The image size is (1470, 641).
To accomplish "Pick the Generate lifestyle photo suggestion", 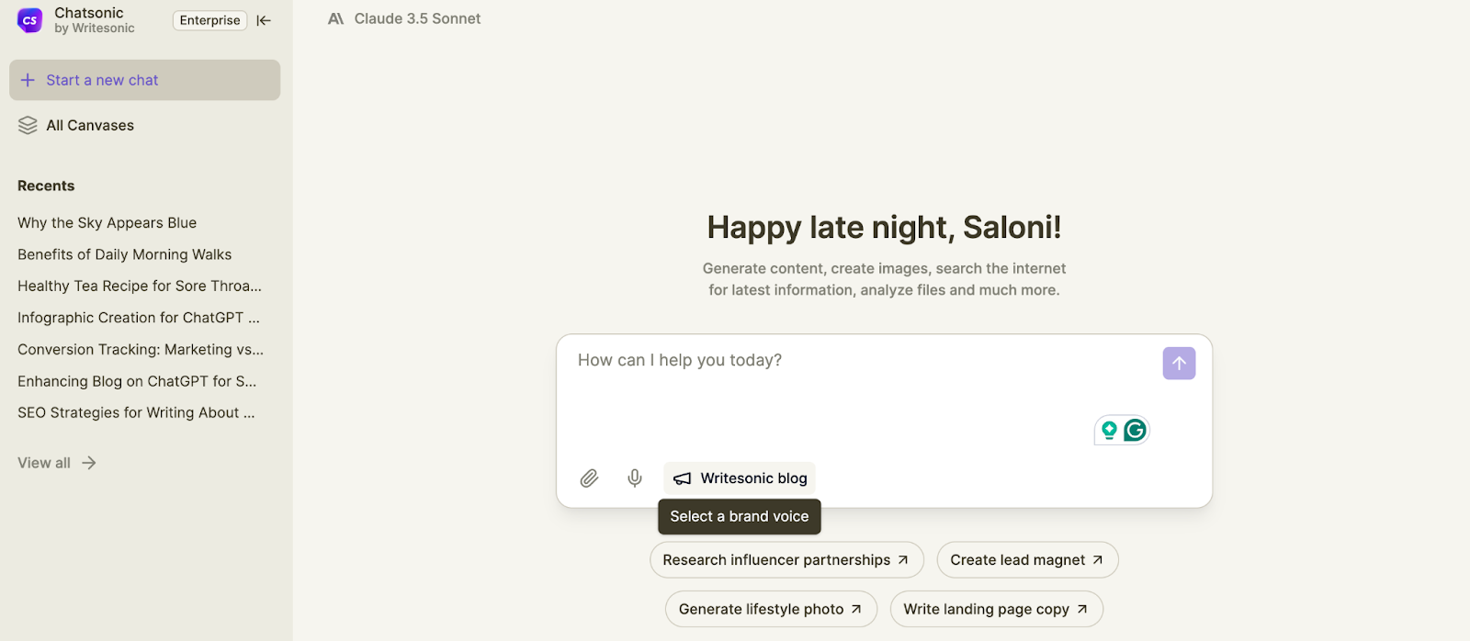I will pyautogui.click(x=771, y=609).
